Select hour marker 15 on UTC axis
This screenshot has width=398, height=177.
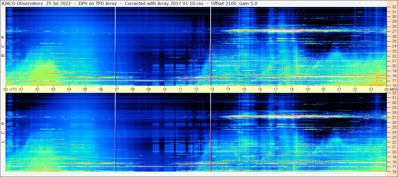[x=244, y=89]
